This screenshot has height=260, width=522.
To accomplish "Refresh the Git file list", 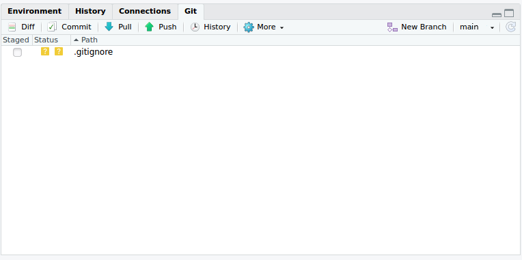I will [510, 27].
